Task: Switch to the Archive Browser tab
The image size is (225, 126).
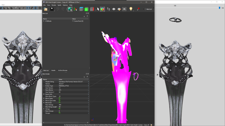Action: [x=63, y=70]
